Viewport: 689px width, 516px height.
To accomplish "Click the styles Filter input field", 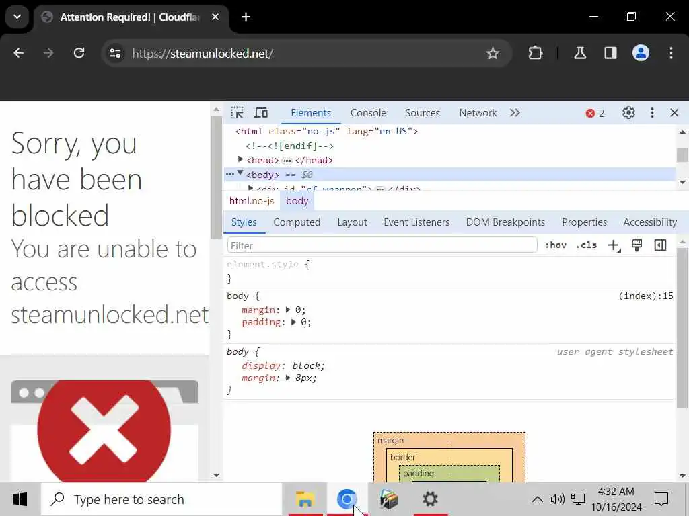I will [382, 245].
